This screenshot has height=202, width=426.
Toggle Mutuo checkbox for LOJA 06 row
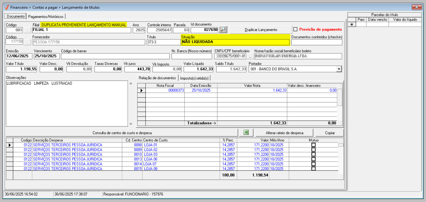click(314, 159)
